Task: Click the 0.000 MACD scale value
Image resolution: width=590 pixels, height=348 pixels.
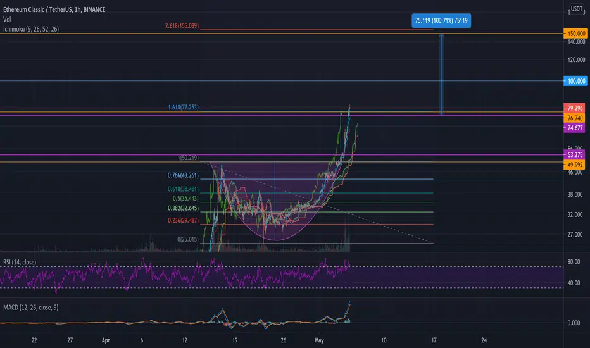Action: point(574,323)
